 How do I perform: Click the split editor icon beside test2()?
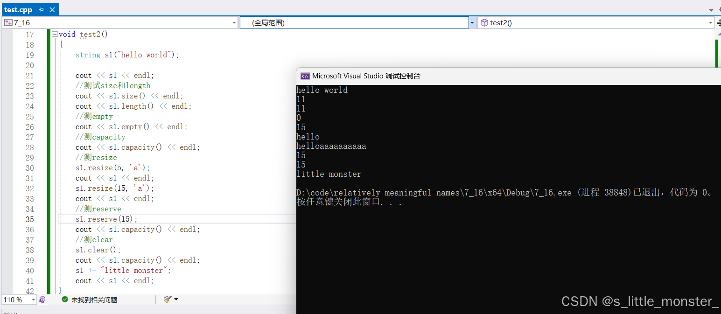pos(718,22)
